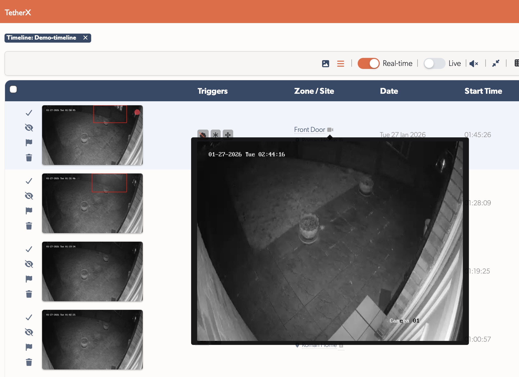Open the Roman Home site link

(319, 345)
